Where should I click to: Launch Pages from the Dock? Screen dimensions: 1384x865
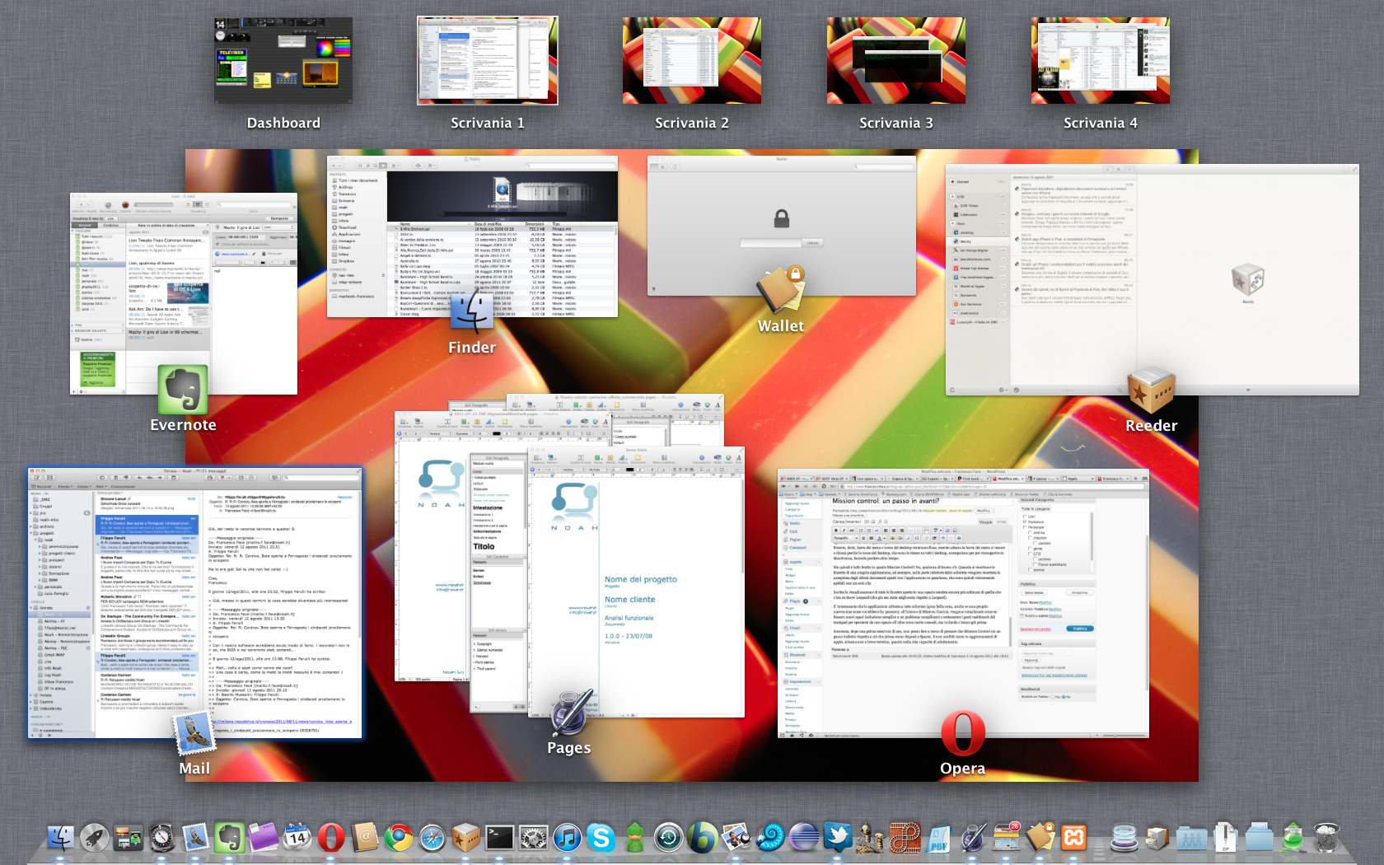[973, 838]
